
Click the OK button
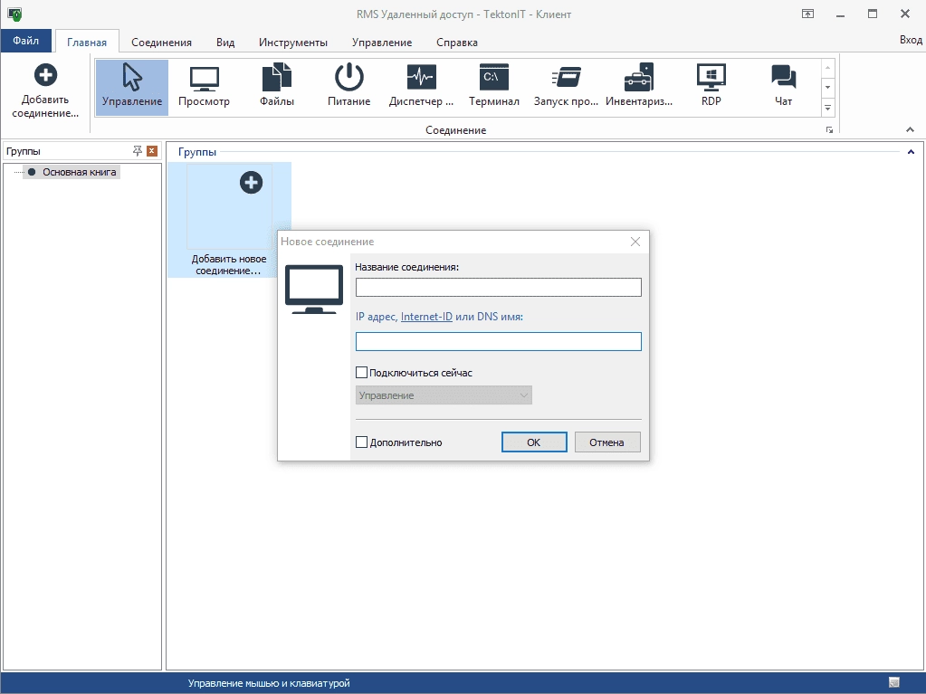point(534,442)
